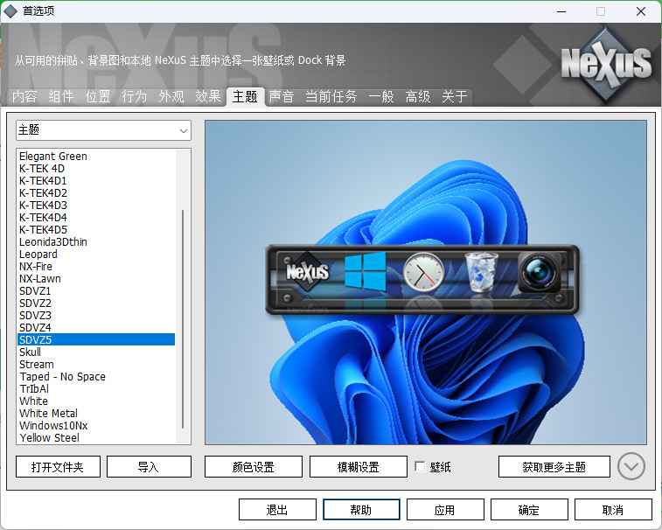Choose the Leopard theme
Viewport: 662px width, 530px height.
tap(96, 255)
